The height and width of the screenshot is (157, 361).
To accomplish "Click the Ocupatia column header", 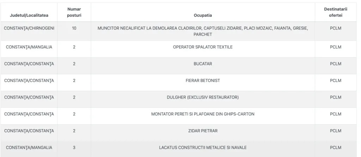I will click(203, 15).
